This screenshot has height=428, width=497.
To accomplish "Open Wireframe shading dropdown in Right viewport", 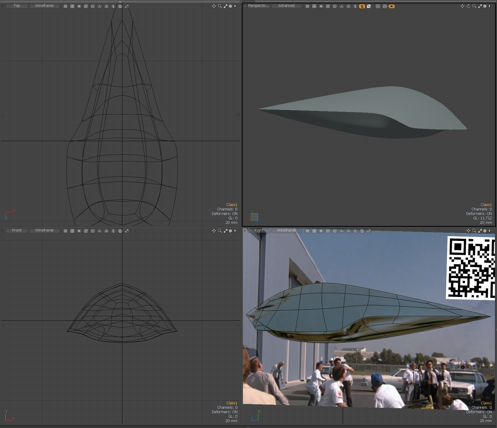I will [x=286, y=231].
